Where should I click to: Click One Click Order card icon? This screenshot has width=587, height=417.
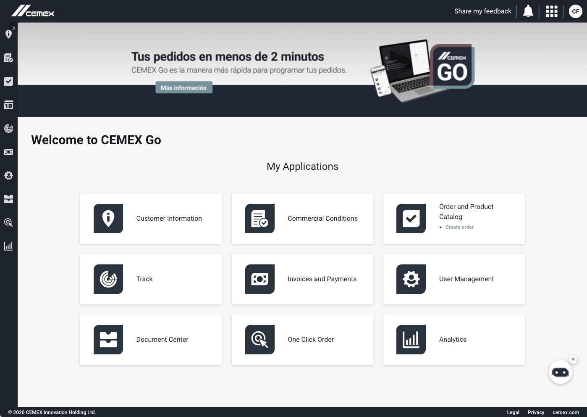point(260,340)
